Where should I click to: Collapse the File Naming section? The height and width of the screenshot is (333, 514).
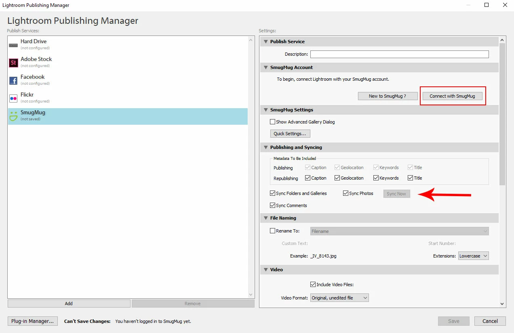tap(265, 218)
